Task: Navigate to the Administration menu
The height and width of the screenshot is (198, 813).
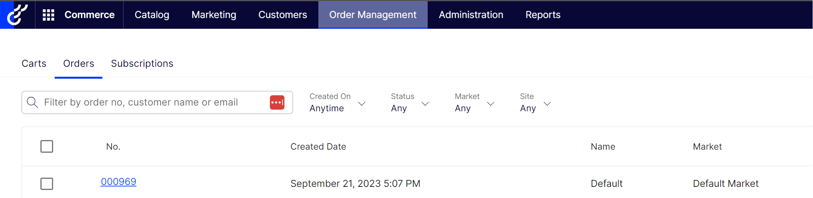Action: [471, 15]
